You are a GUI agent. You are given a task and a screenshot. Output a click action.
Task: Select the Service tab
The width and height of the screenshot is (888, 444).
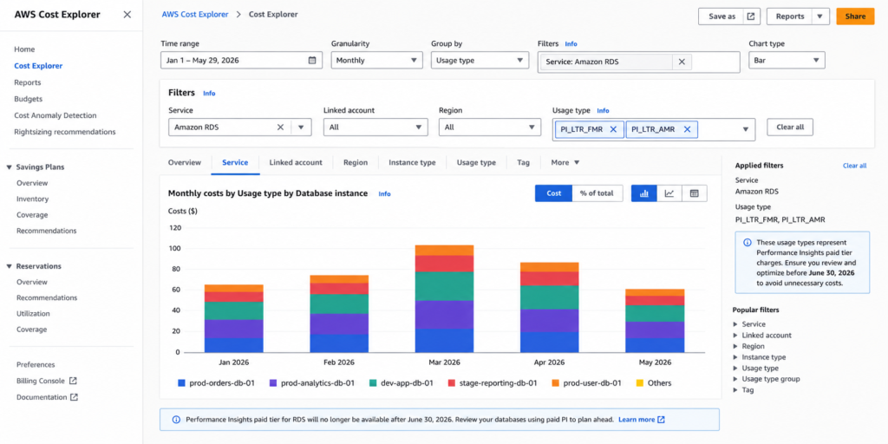235,162
